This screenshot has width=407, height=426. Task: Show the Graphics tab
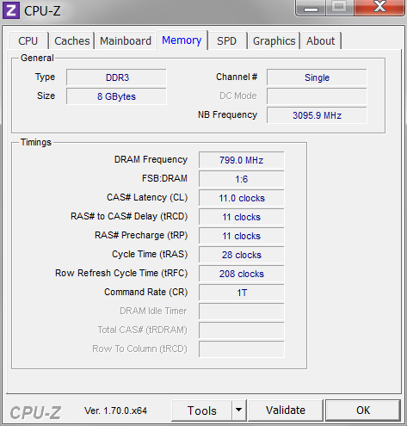click(274, 40)
